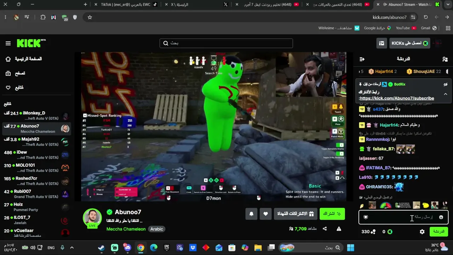Open WitAnime bookmark
The width and height of the screenshot is (453, 255).
[339, 28]
